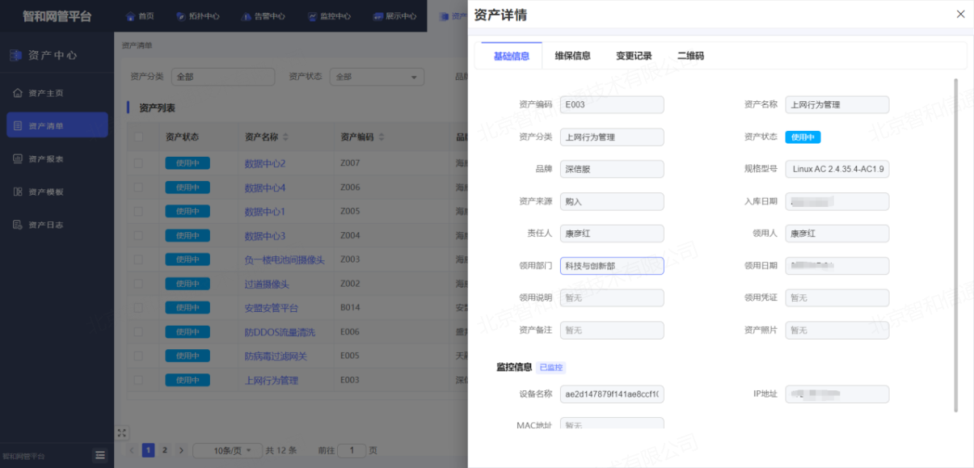Go to page 2 of asset list
Image resolution: width=974 pixels, height=468 pixels.
point(164,450)
